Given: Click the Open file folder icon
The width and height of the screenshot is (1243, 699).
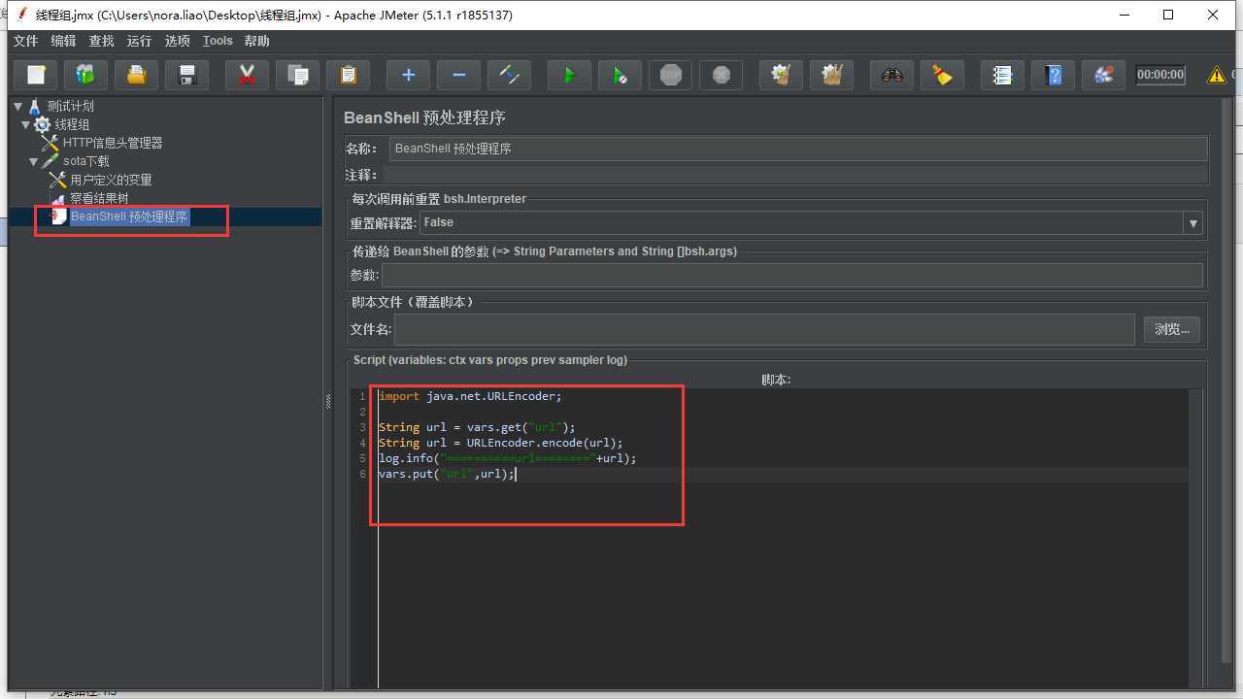Looking at the screenshot, I should point(137,75).
